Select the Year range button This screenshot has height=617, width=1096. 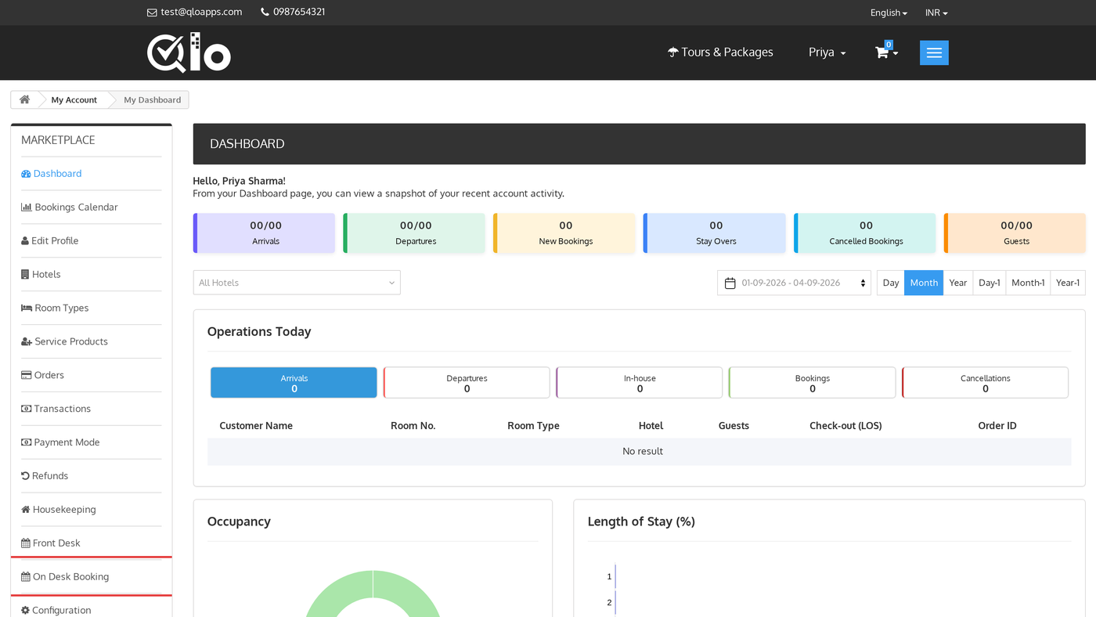[958, 283]
